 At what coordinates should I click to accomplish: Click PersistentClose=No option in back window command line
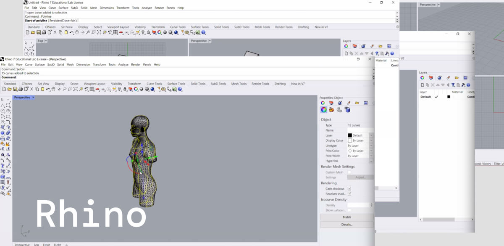click(x=63, y=21)
